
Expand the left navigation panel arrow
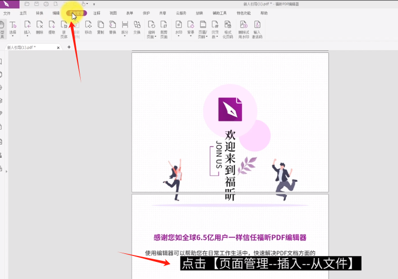click(6, 172)
